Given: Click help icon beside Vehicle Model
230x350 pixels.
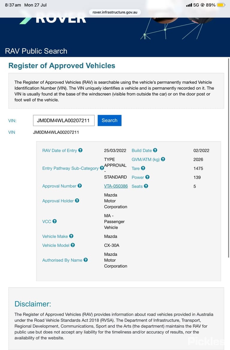Looking at the screenshot, I should coord(73,245).
